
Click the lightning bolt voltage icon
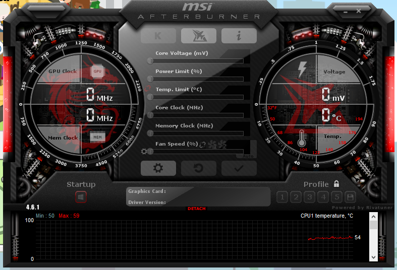pyautogui.click(x=302, y=69)
